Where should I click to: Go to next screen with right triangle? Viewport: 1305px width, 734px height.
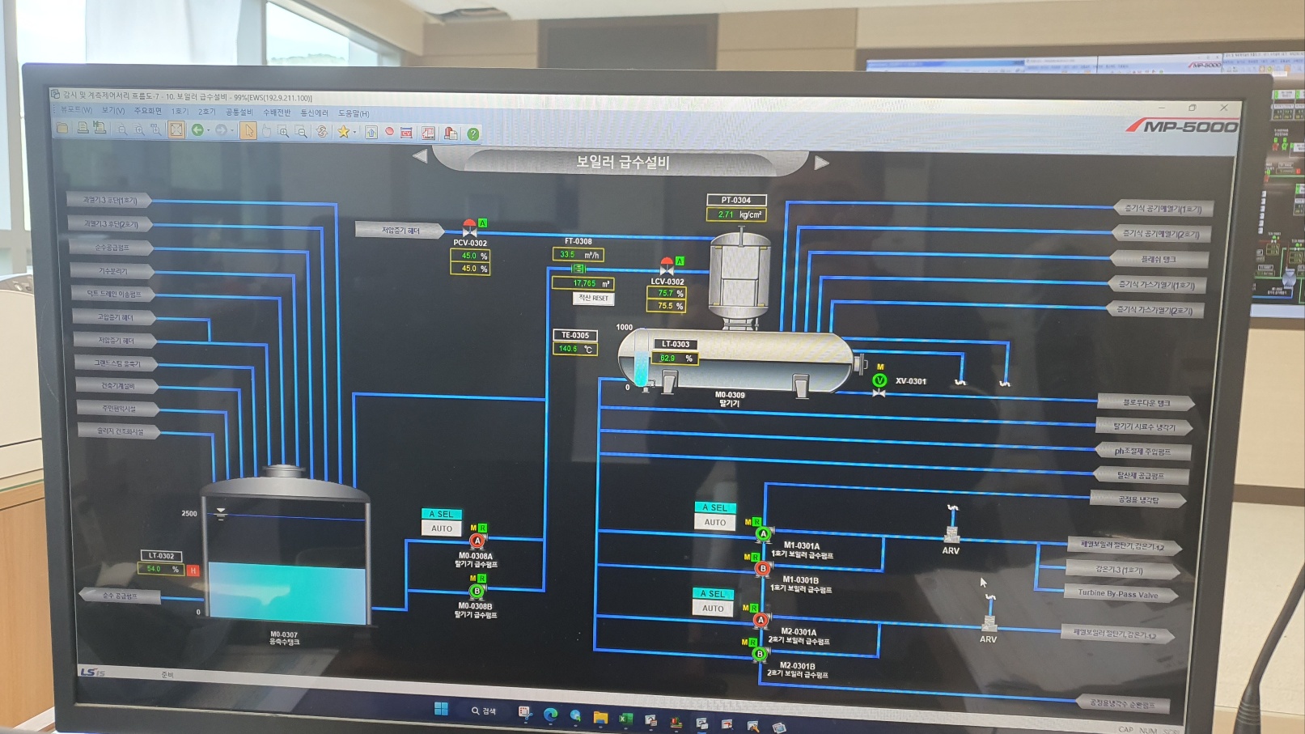821,163
